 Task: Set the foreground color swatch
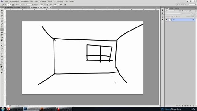pos(1,67)
